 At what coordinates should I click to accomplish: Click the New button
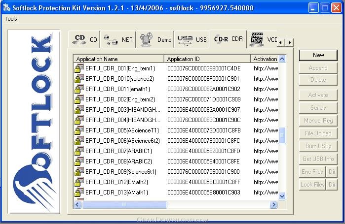(x=318, y=55)
